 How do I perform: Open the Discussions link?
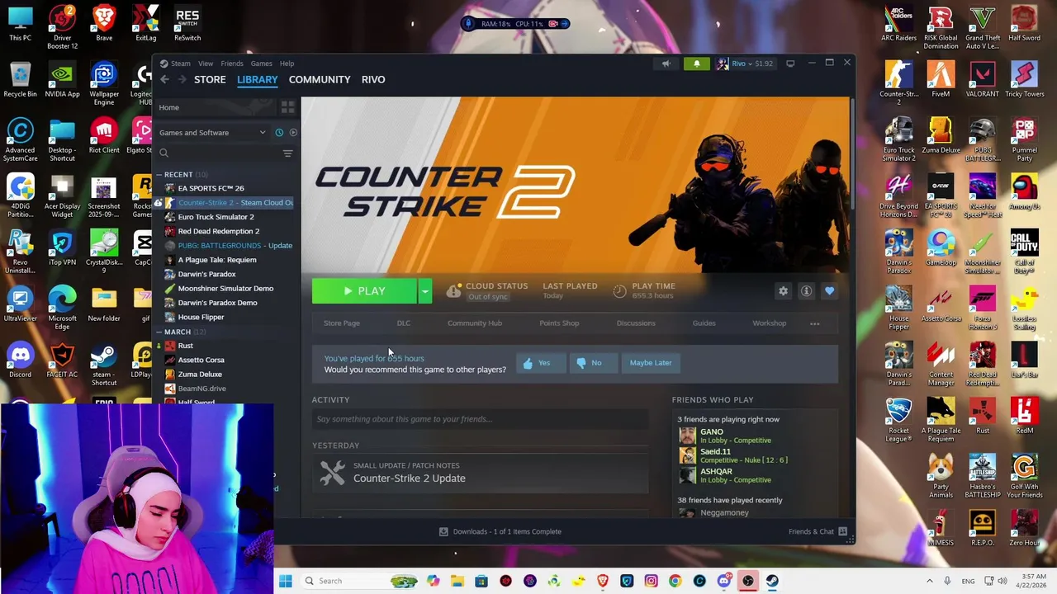(x=636, y=323)
